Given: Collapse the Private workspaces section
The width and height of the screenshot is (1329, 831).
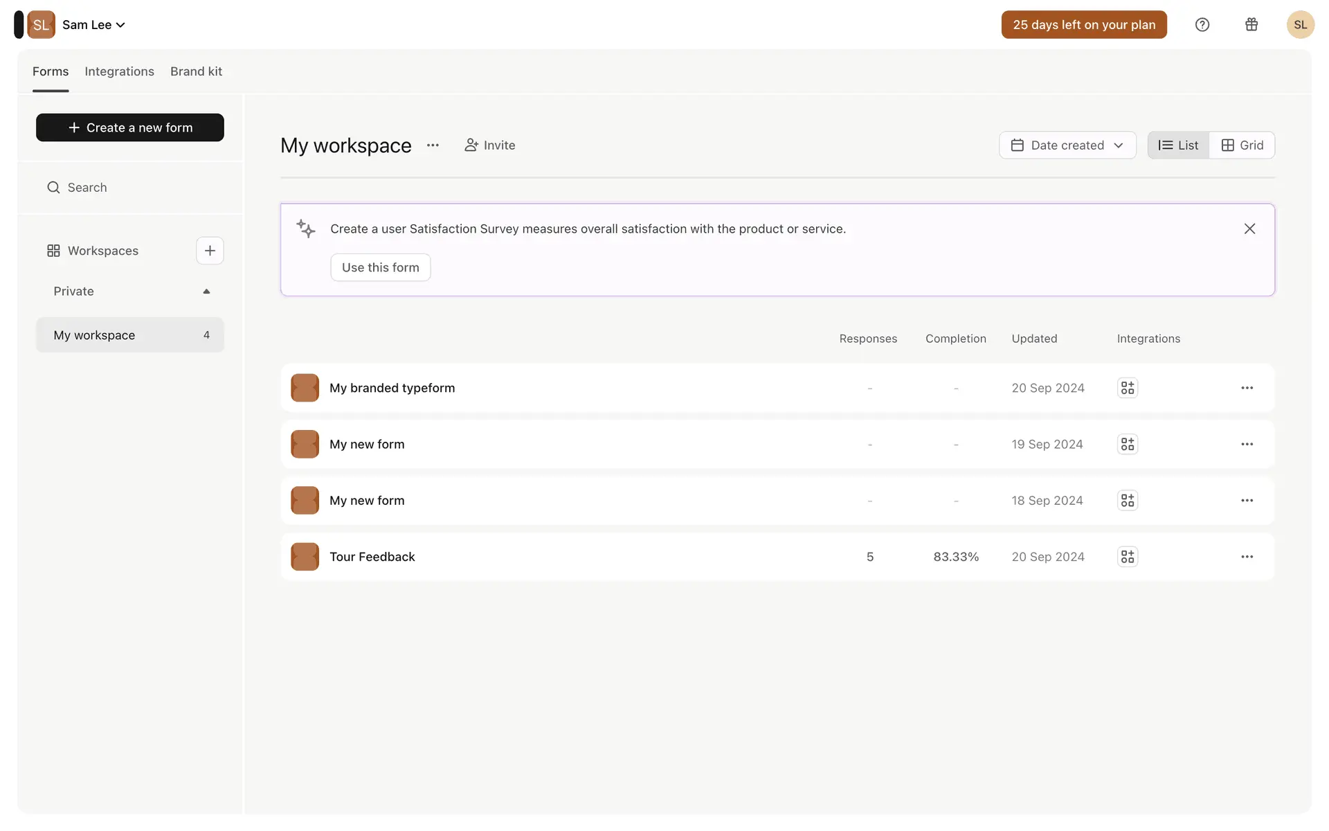Looking at the screenshot, I should [206, 292].
